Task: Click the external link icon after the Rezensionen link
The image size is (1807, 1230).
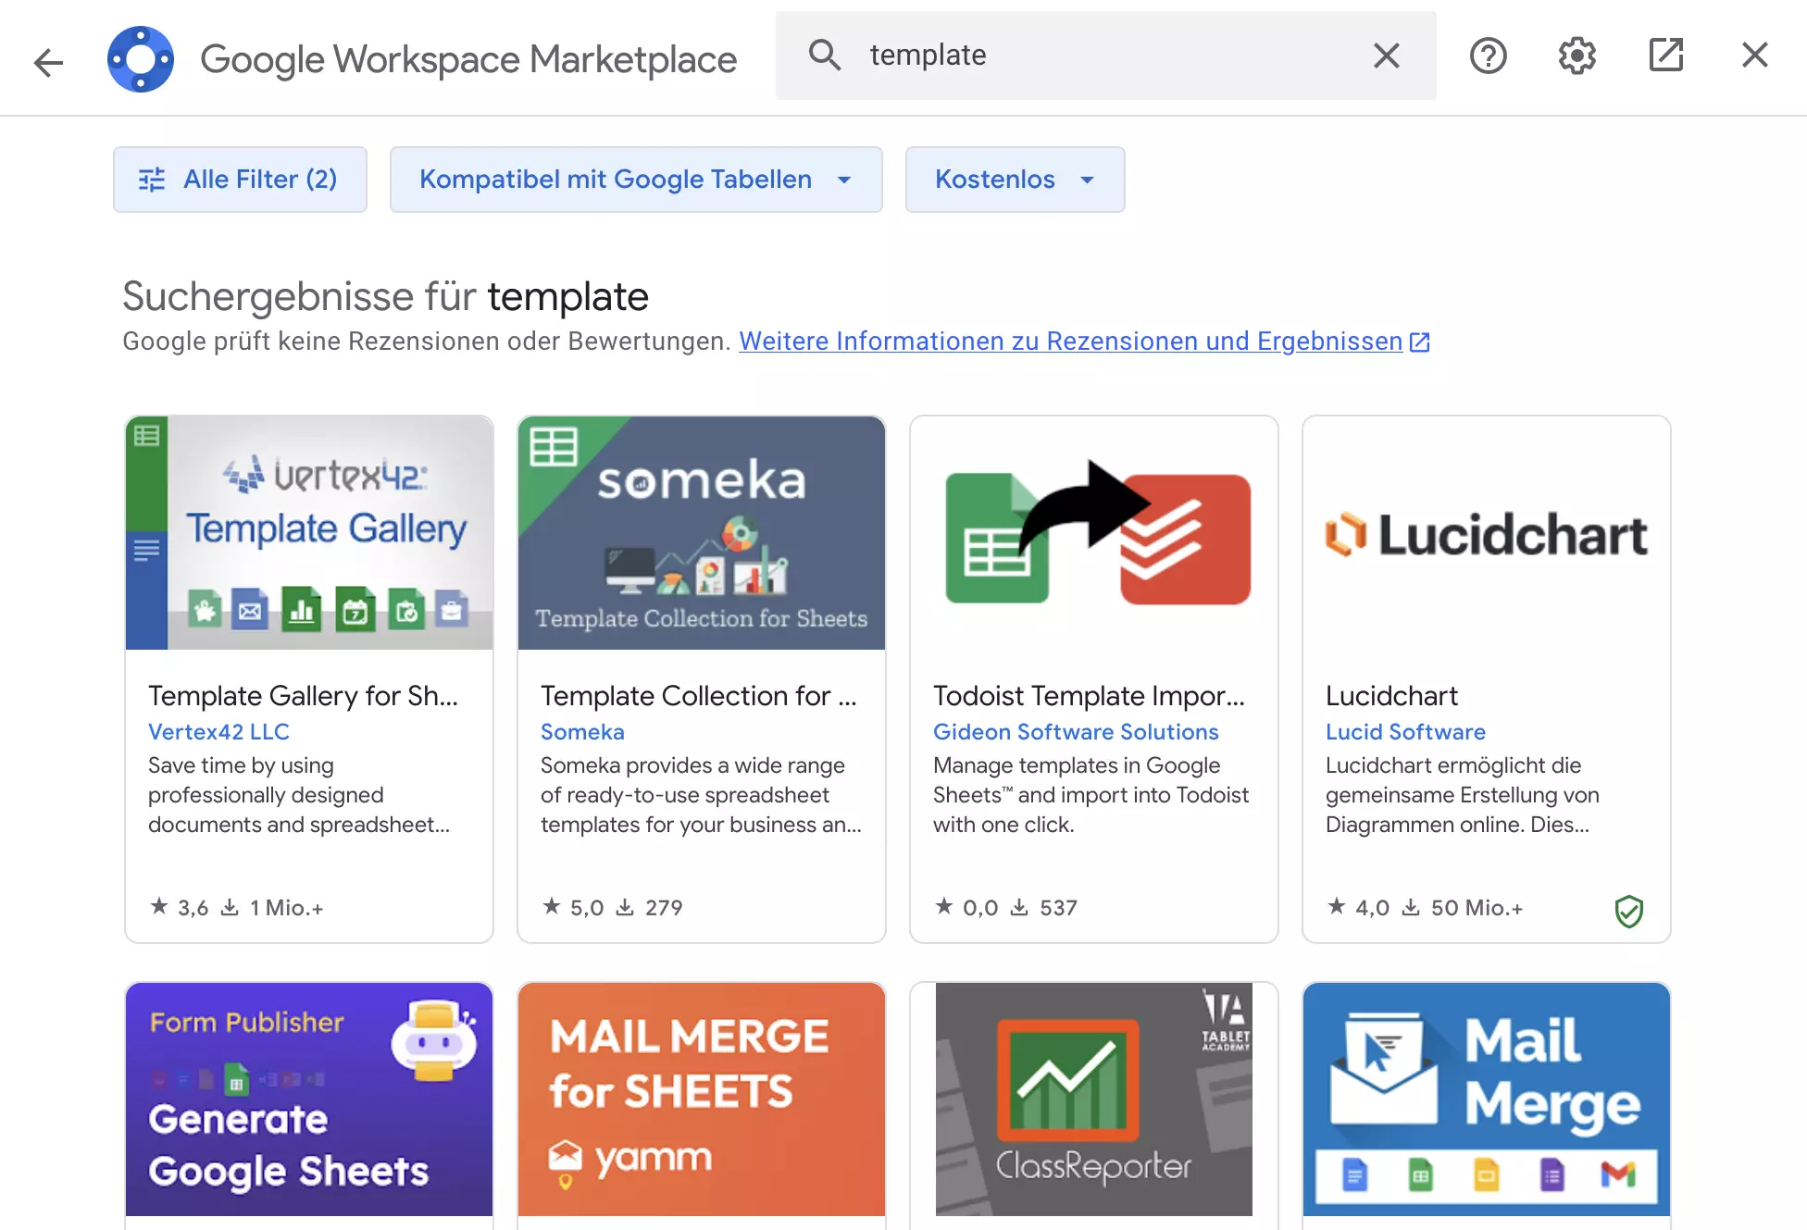Action: [1419, 342]
